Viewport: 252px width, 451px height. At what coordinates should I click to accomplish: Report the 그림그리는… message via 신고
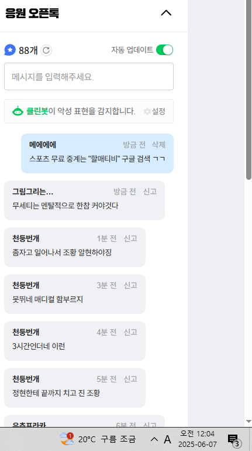[150, 192]
